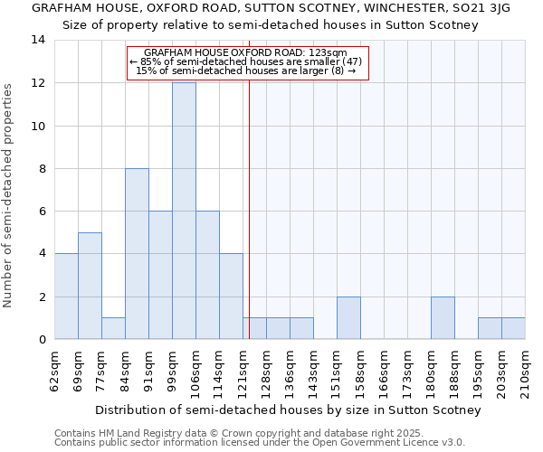This screenshot has width=543, height=452.
Task: Click the y-axis tick label 14
Action: click(x=37, y=40)
